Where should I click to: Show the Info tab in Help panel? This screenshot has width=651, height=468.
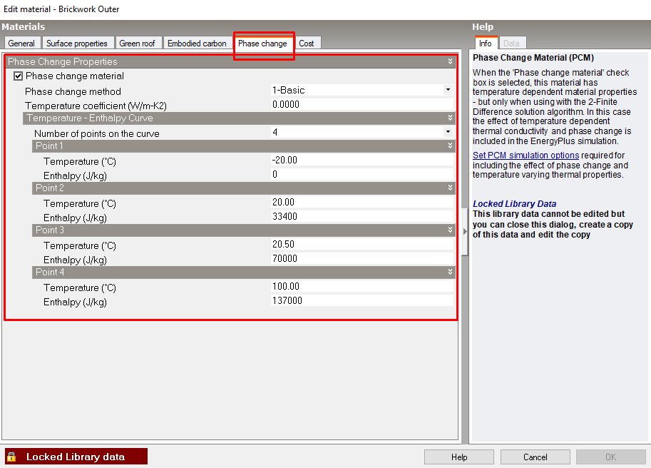(x=486, y=44)
